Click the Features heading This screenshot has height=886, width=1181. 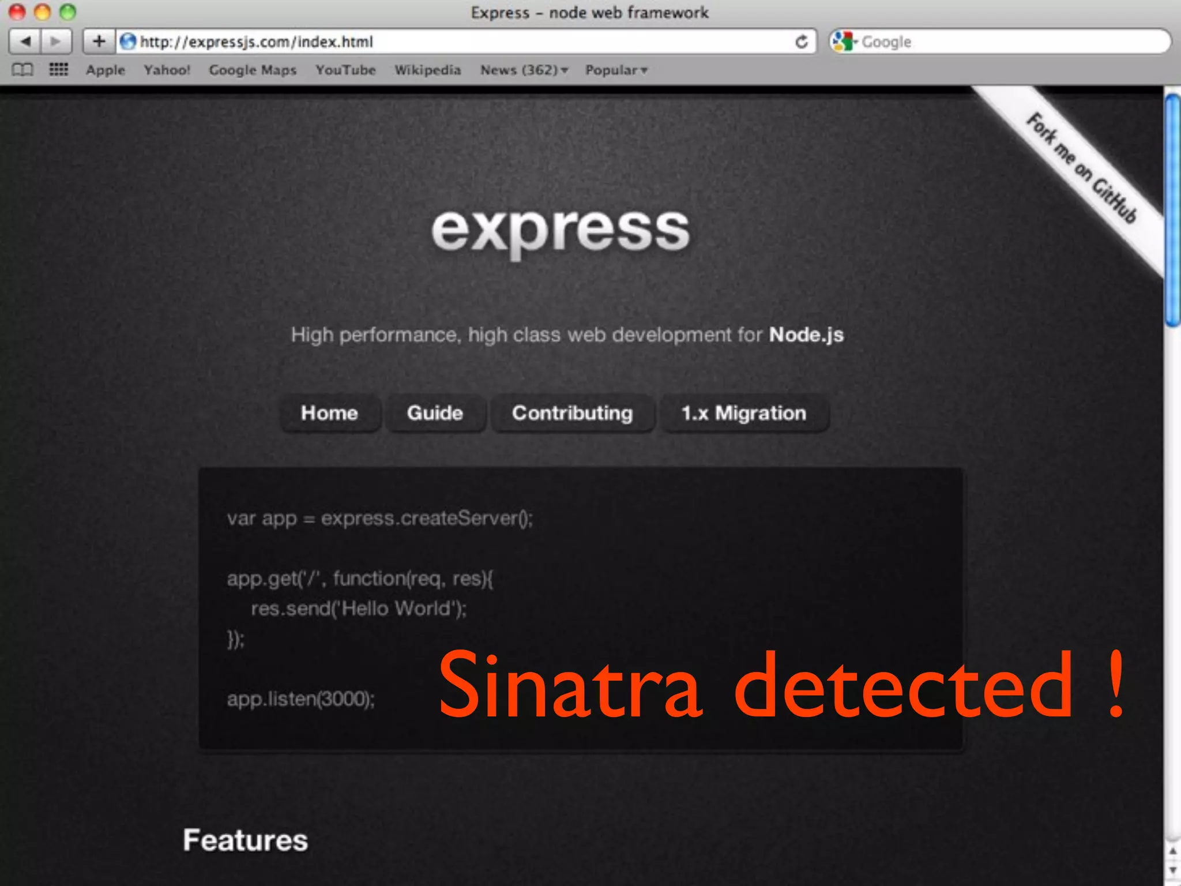click(245, 840)
